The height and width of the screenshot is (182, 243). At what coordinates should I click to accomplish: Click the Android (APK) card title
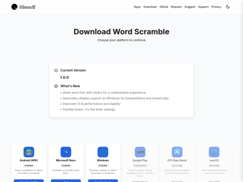pyautogui.click(x=29, y=160)
